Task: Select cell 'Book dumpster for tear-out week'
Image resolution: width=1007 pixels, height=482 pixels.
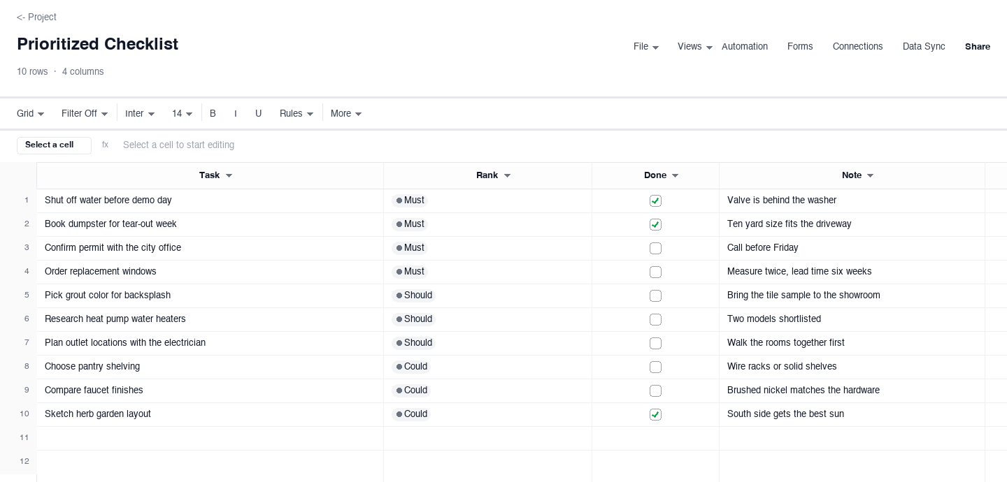Action: (x=210, y=224)
